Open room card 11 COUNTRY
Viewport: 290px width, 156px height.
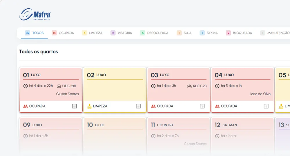179,137
